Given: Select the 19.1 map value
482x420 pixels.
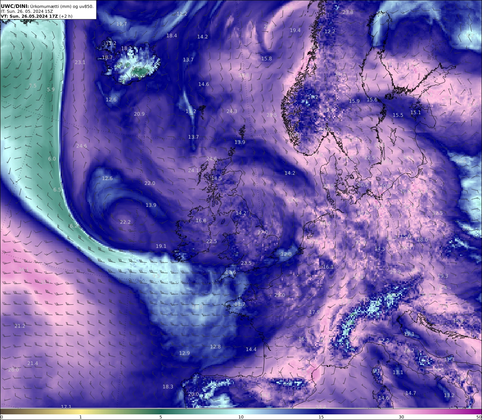Looking at the screenshot, I should [x=161, y=246].
